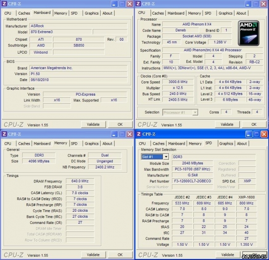The height and width of the screenshot is (260, 269).
Task: Click the DRAM Frequency 640.0 MHz value
Action: pos(80,181)
